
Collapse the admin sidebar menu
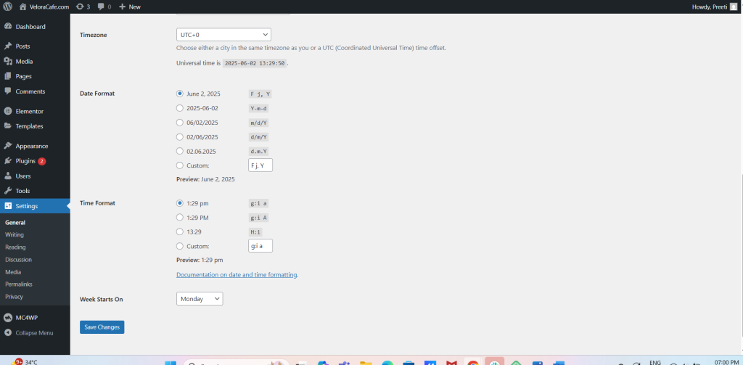tap(35, 333)
